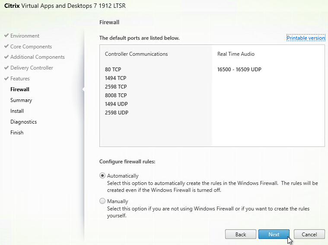This screenshot has height=245, width=328.
Task: Click the Delivery Controller checkmark icon
Action: coord(6,68)
